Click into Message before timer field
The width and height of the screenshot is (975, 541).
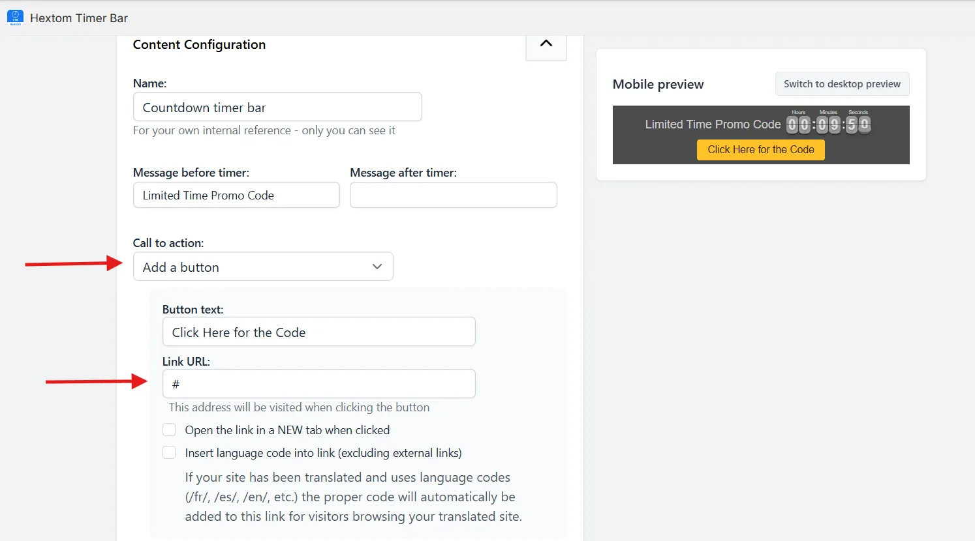click(236, 195)
